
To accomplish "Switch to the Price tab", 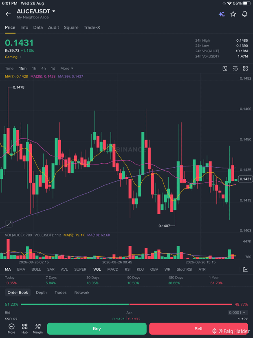I will coord(10,28).
